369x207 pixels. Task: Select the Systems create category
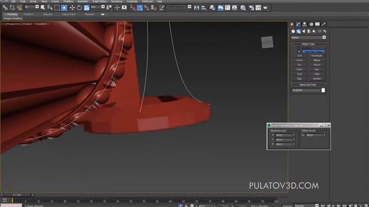point(325,31)
